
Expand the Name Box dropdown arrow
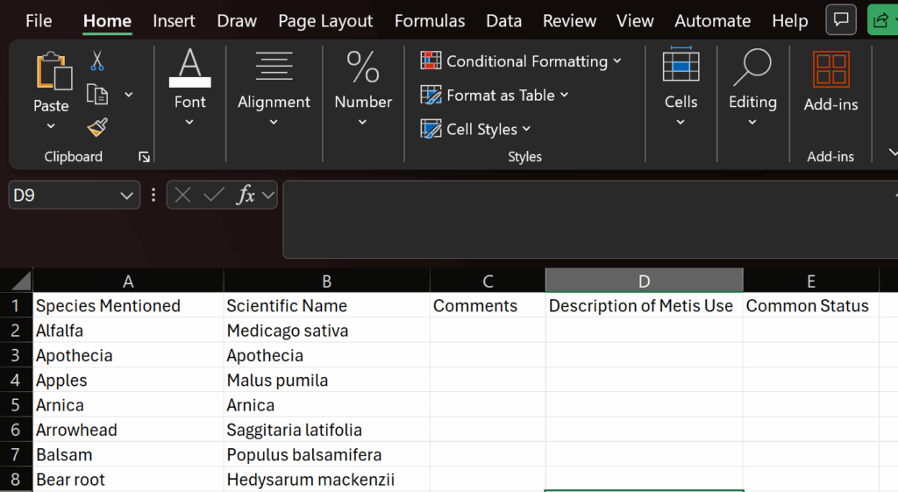[x=126, y=195]
